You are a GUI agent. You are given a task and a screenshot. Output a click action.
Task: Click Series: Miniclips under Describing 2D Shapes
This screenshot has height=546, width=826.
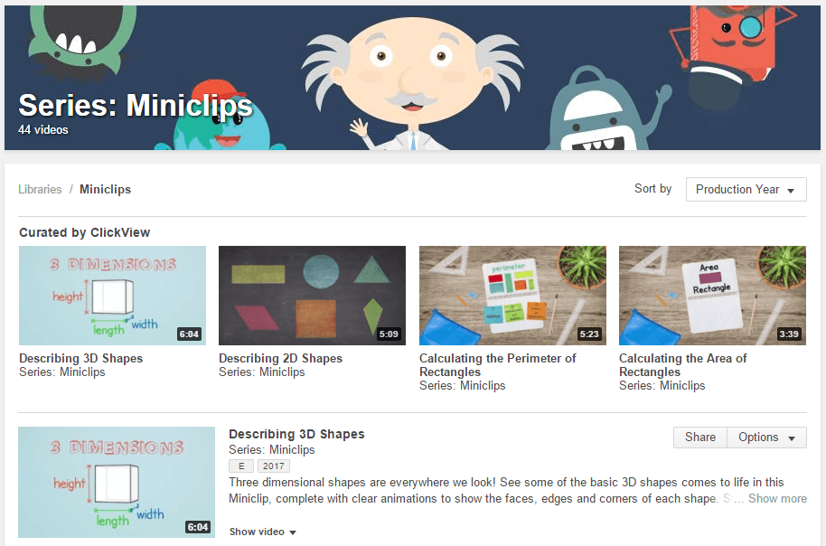280,372
